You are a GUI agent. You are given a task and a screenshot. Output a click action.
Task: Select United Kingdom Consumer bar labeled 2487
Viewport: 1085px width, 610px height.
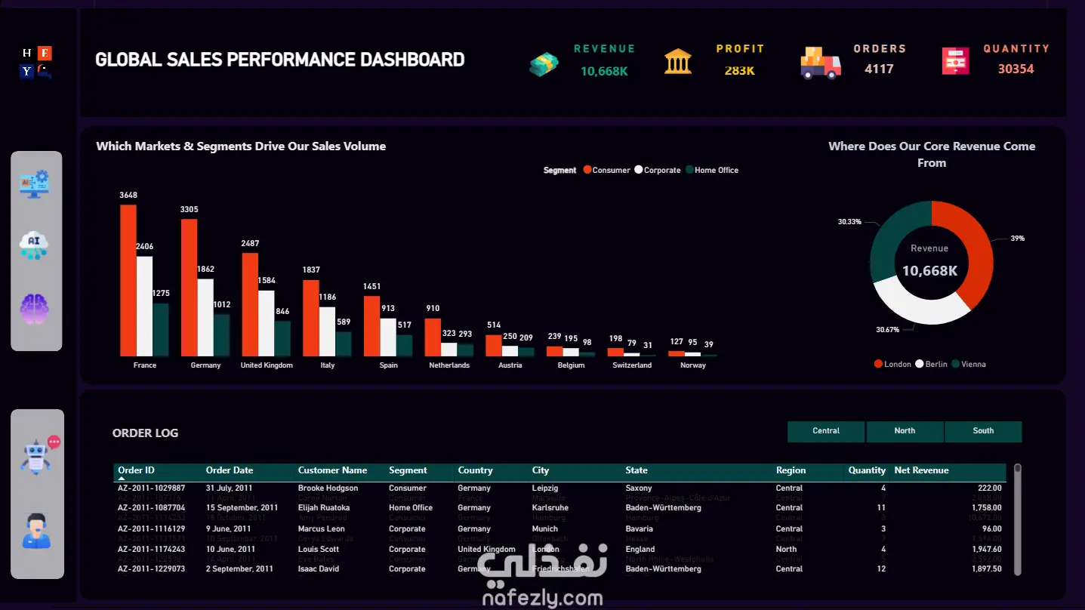pyautogui.click(x=250, y=304)
